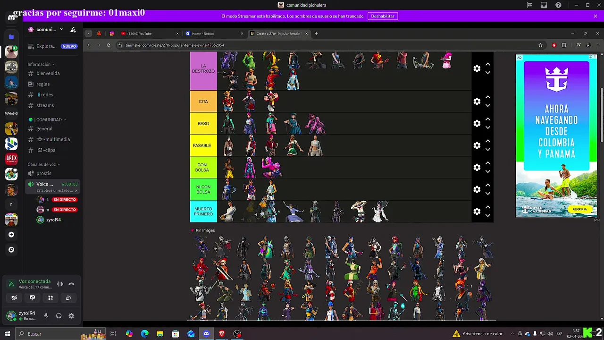Mute microphone in Discord user panel

(46, 316)
